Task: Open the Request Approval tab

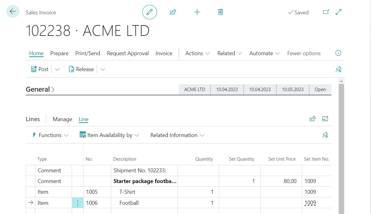Action: pos(128,53)
